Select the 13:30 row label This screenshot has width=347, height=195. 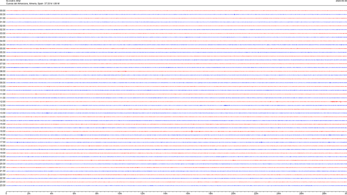pyautogui.click(x=3, y=113)
